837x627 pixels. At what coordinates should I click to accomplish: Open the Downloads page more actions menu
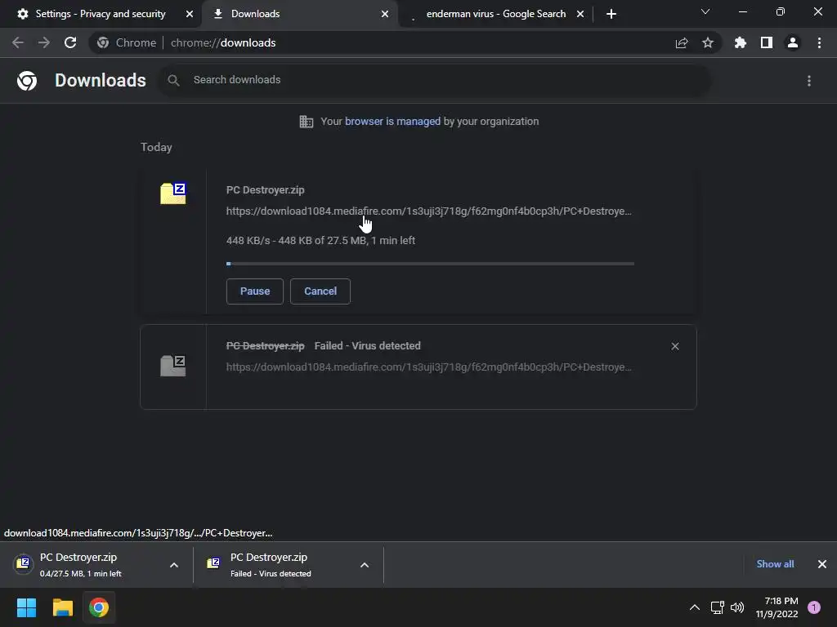point(809,81)
